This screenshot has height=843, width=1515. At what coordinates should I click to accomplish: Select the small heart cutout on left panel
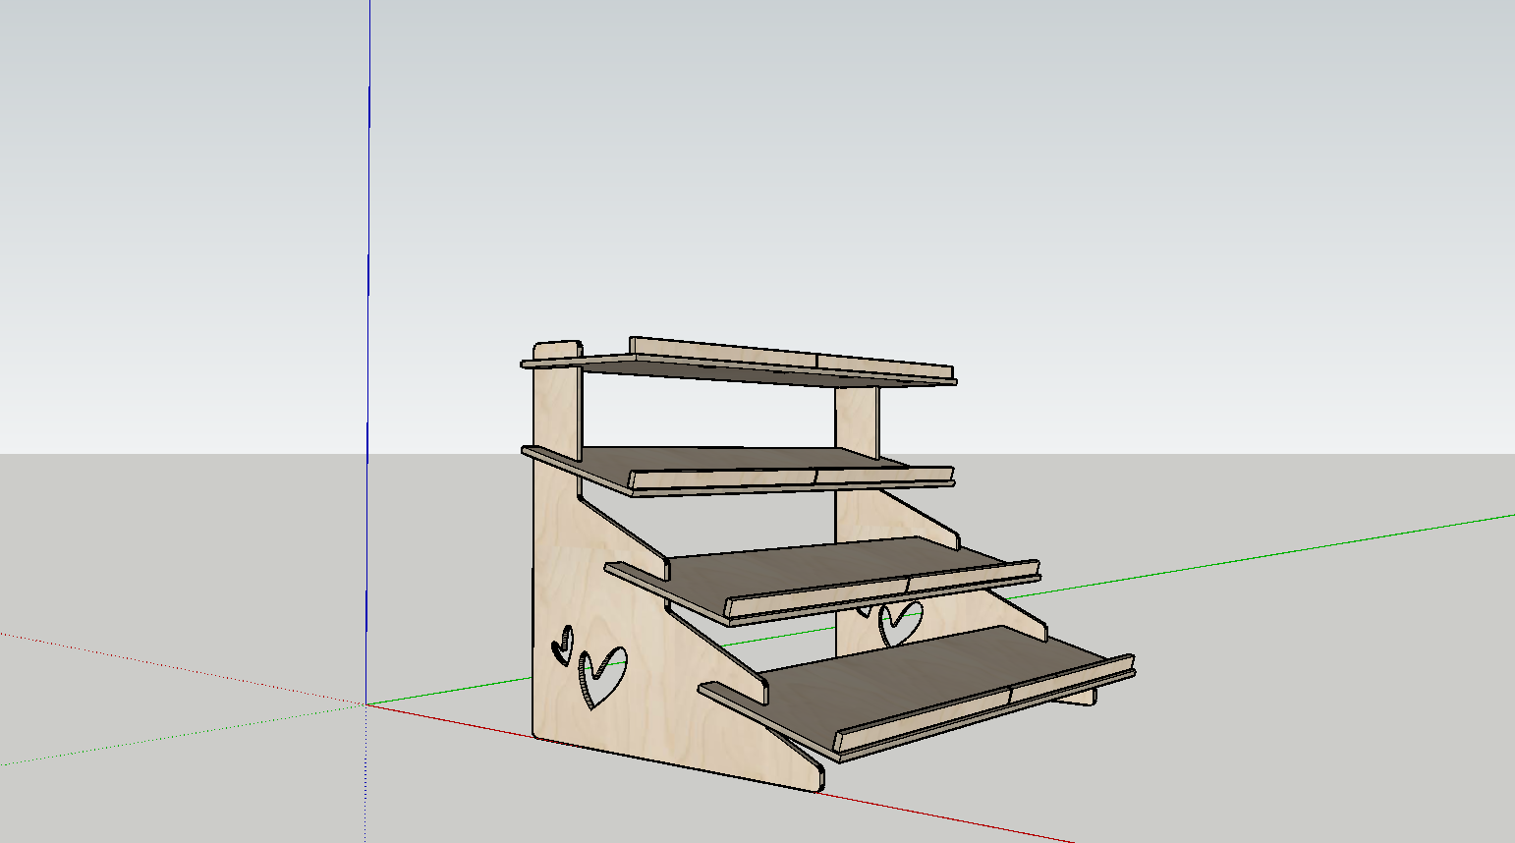coord(563,646)
